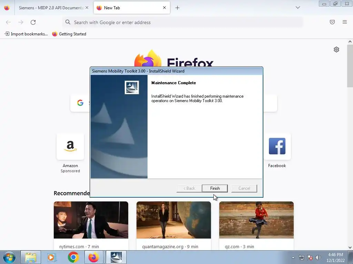
Task: Open the qz.com story image
Action: (x=256, y=220)
